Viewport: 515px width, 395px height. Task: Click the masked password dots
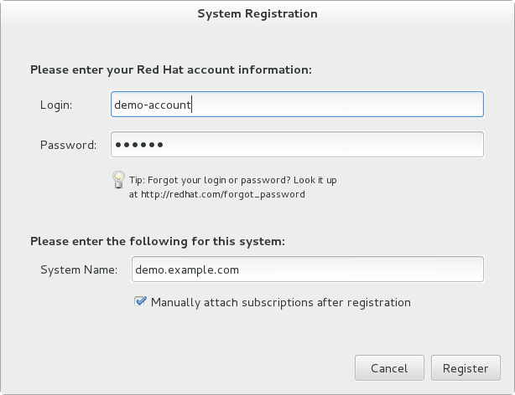[x=139, y=145]
